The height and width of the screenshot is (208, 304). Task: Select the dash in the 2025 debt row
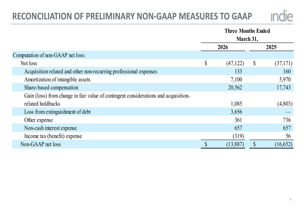click(288, 112)
